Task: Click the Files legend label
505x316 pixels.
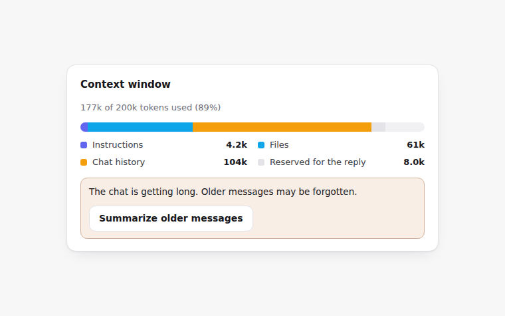Action: coord(279,145)
